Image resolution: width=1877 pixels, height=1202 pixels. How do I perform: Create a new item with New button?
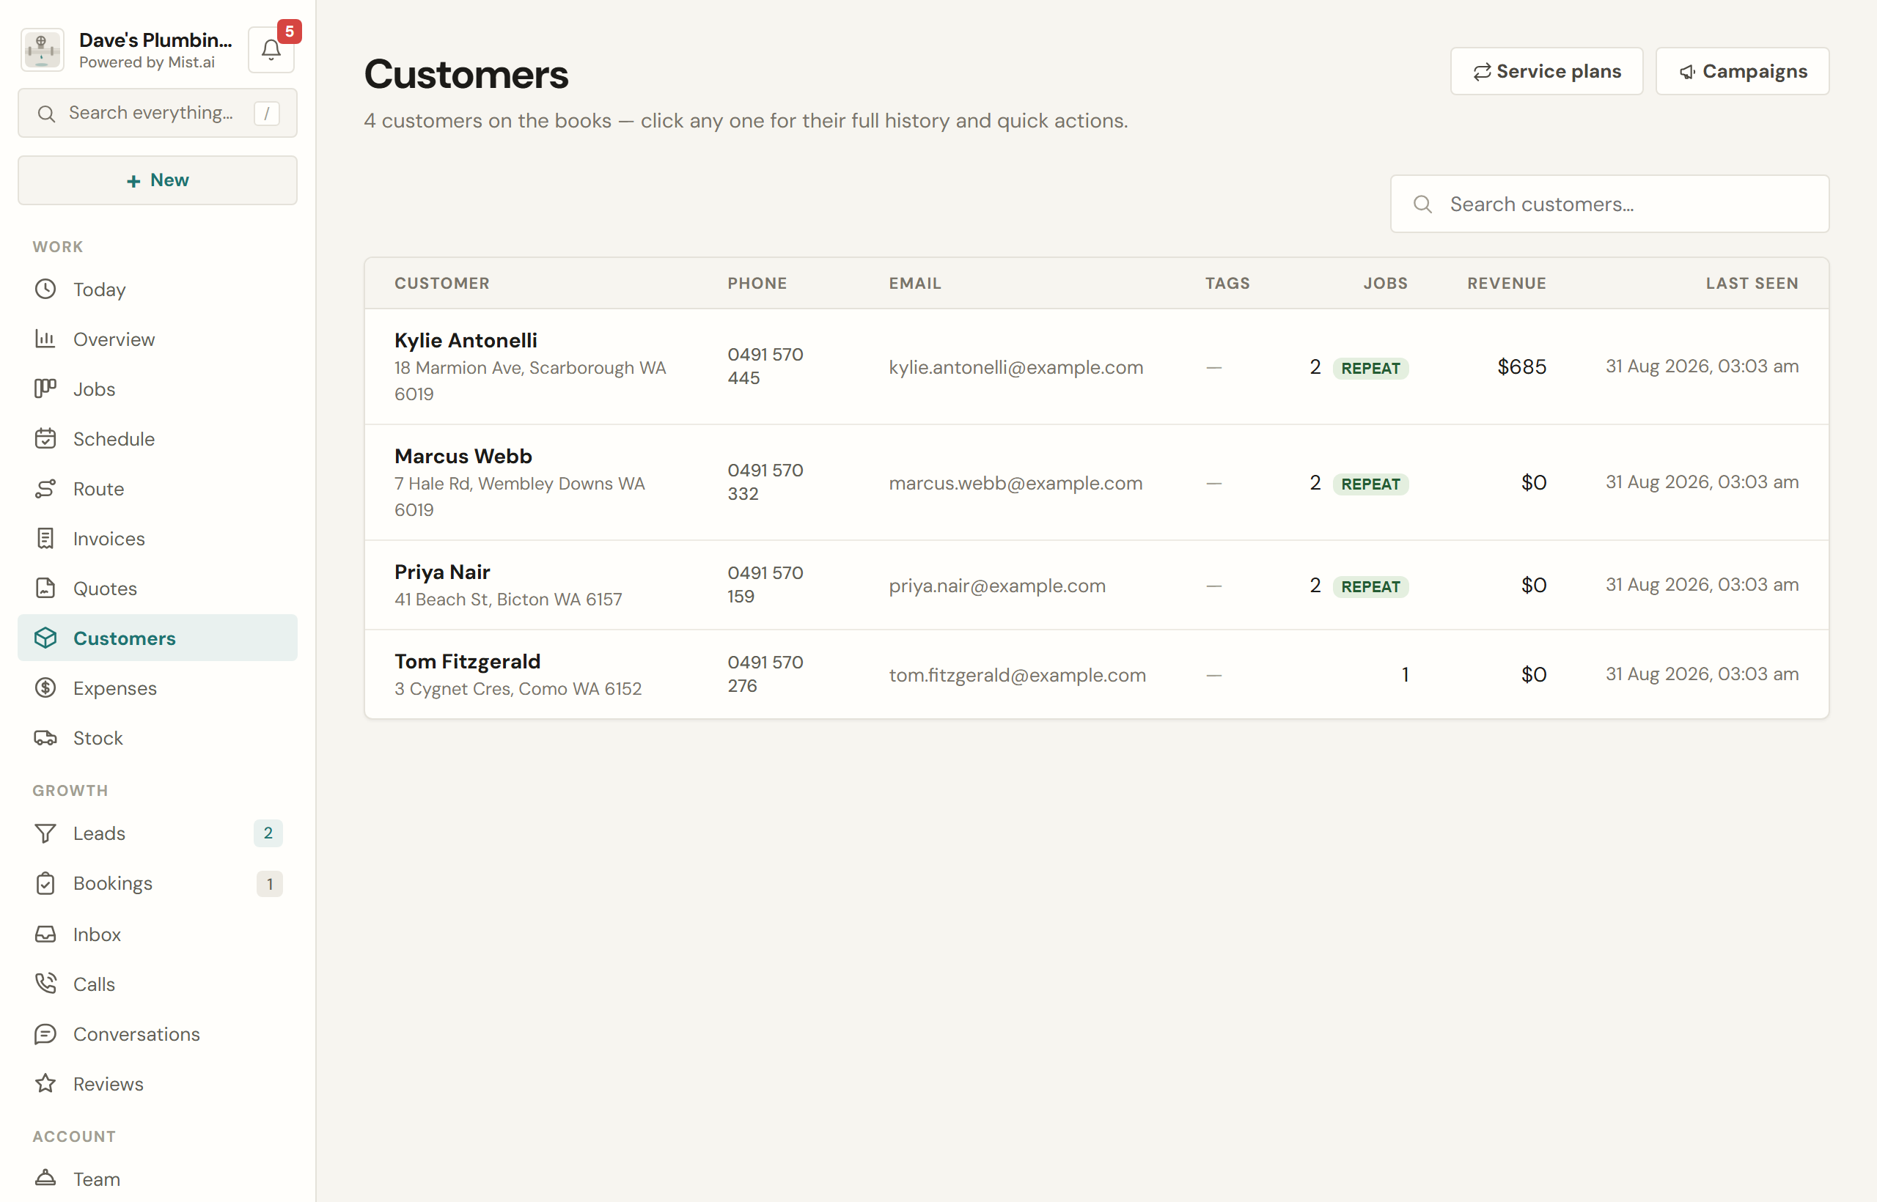[157, 180]
